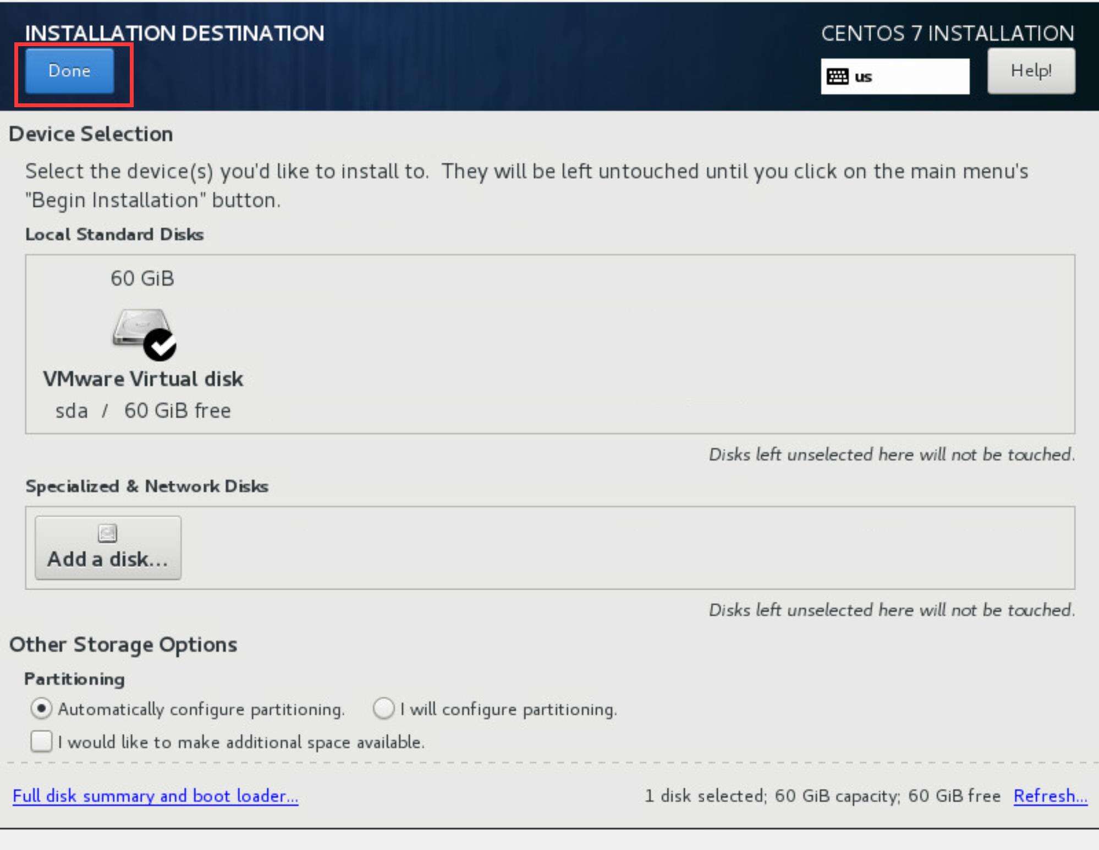Open 'Full disk summary and boot loader' link
This screenshot has height=850, width=1099.
point(155,796)
